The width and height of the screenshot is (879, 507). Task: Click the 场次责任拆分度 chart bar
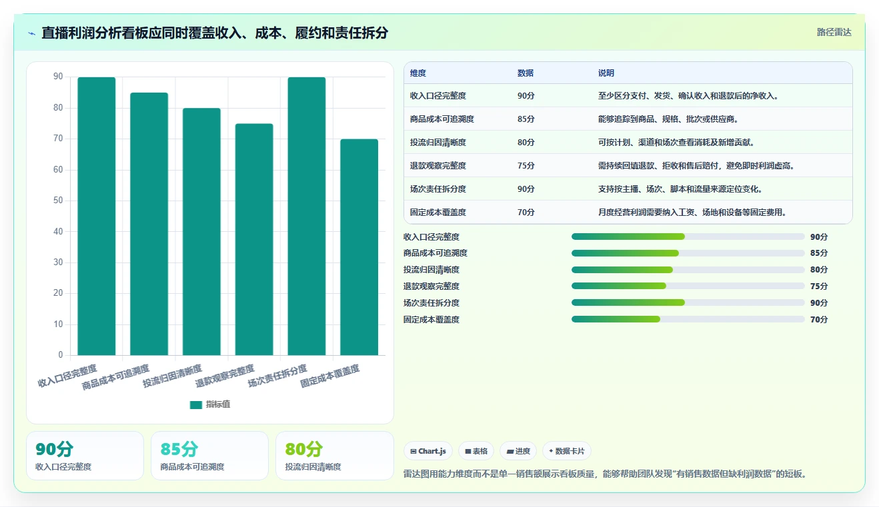coord(307,216)
